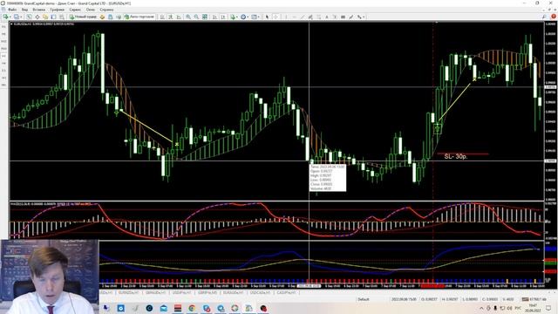Image resolution: width=558 pixels, height=314 pixels.
Task: Select the H1 timeframe in left toolbar
Action: [3, 56]
